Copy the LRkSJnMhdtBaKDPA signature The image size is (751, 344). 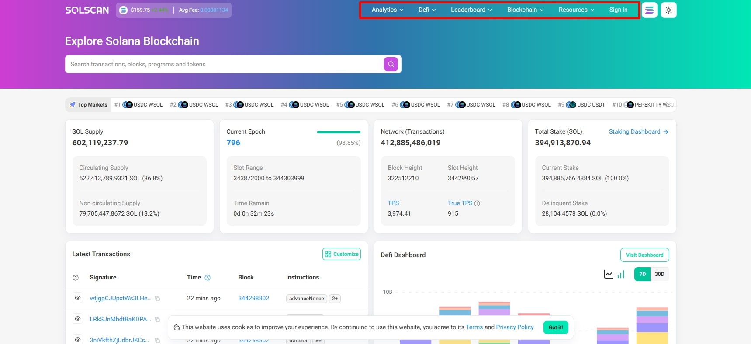coord(157,320)
